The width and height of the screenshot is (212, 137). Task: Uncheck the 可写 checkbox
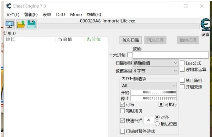click(x=122, y=104)
